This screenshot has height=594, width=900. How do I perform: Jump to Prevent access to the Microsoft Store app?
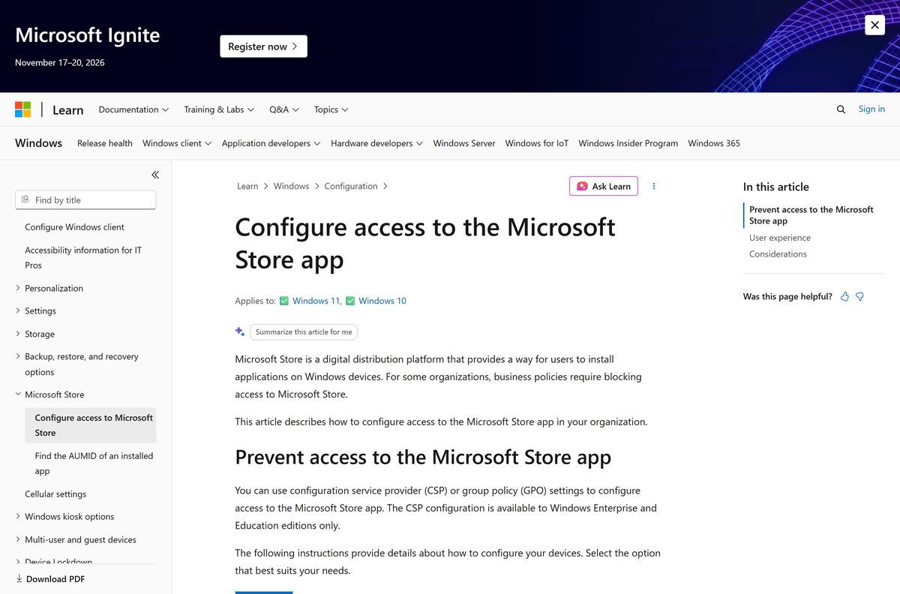811,215
